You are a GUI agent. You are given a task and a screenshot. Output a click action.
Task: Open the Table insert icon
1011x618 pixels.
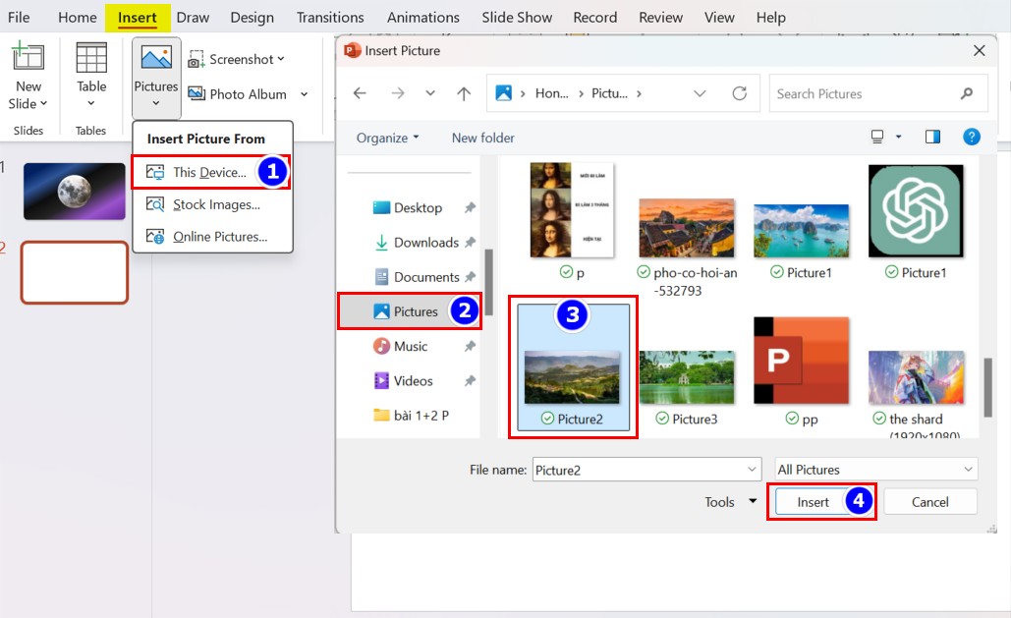pos(91,59)
